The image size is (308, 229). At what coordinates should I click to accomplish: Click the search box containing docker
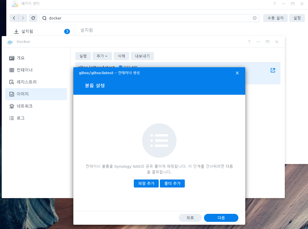pyautogui.click(x=149, y=18)
